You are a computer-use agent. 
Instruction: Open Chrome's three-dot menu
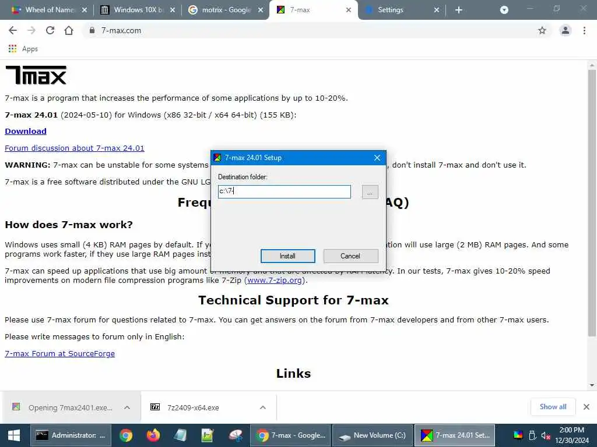tap(584, 30)
